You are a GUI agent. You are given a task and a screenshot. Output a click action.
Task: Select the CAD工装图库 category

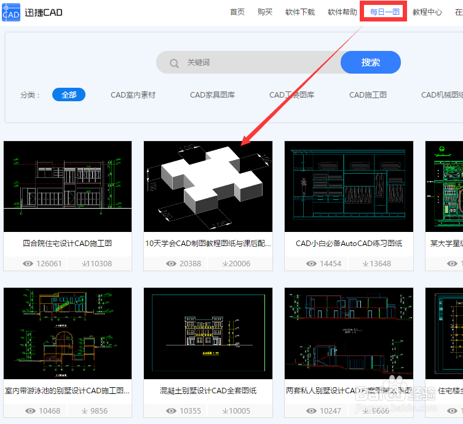pos(291,95)
